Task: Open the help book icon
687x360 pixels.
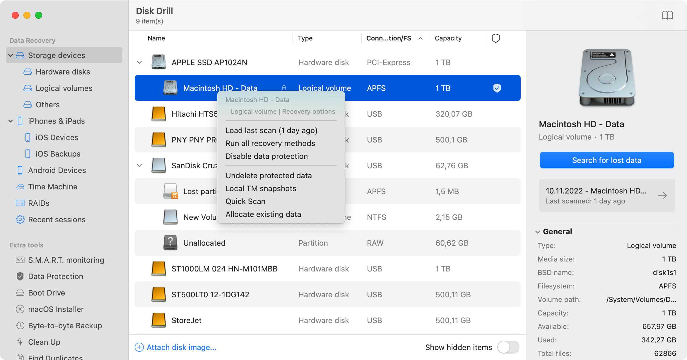Action: click(x=667, y=15)
